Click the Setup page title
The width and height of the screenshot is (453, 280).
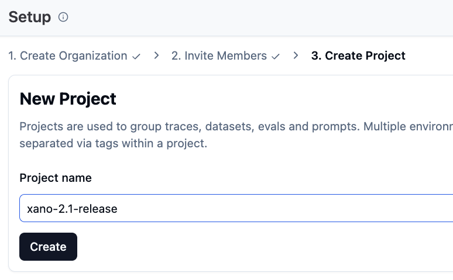tap(30, 17)
